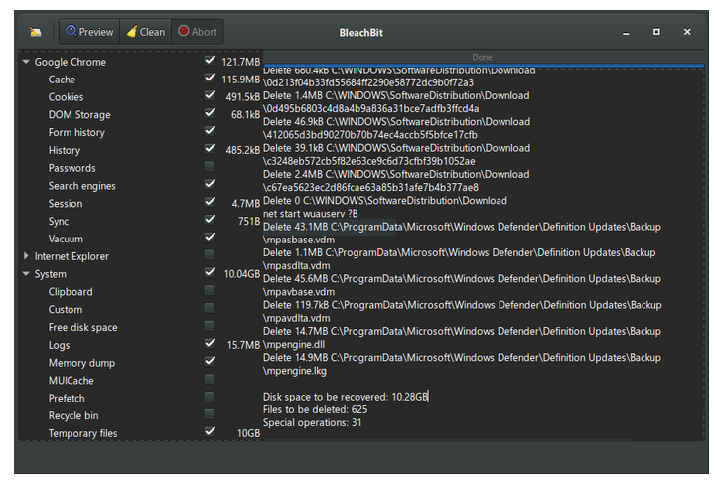Select the Prefetch tree item
This screenshot has height=482, width=715.
pyautogui.click(x=67, y=398)
